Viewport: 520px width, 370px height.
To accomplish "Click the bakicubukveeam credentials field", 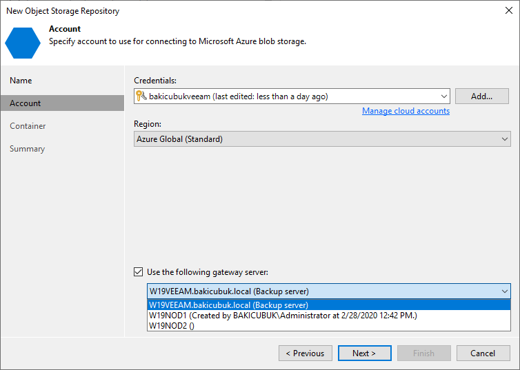I will coord(292,96).
